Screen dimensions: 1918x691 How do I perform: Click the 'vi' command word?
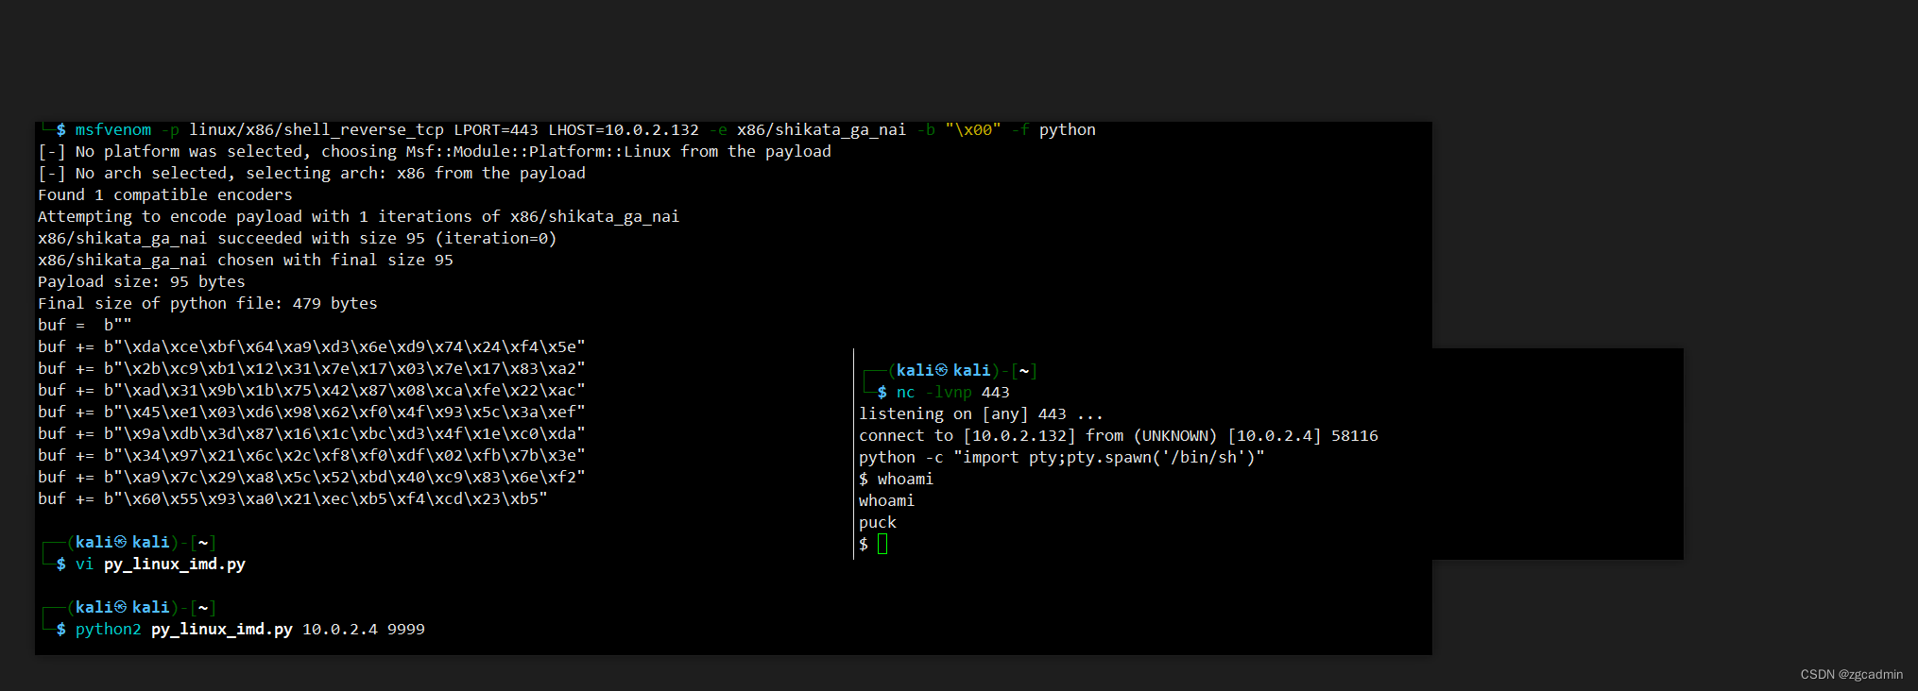(x=85, y=565)
